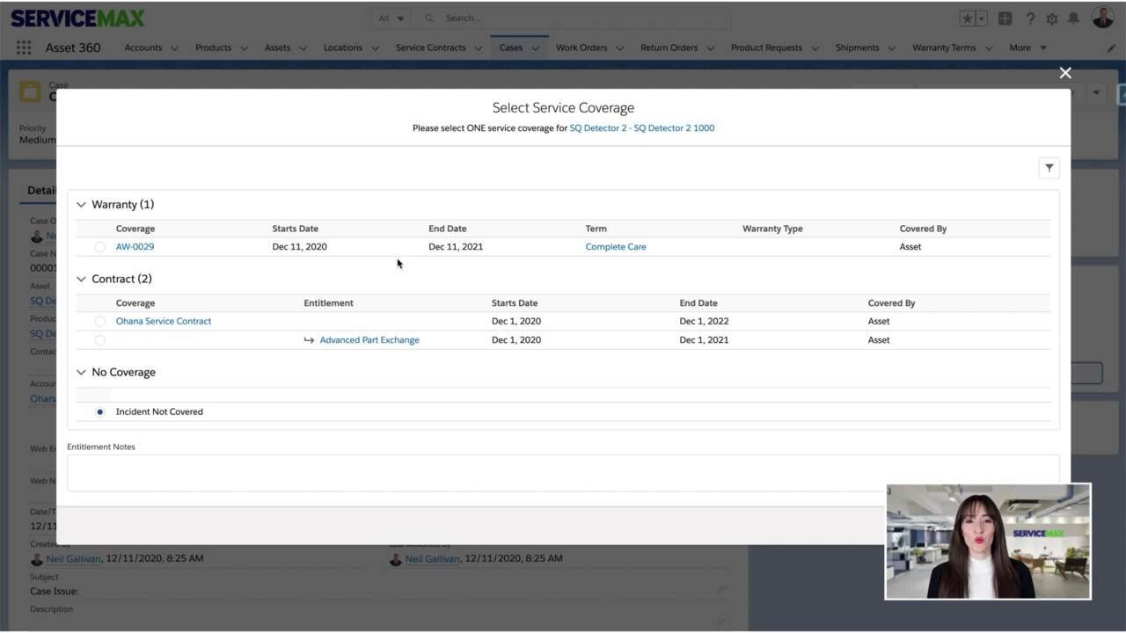
Task: Open the Products tab dropdown chevron
Action: point(244,48)
